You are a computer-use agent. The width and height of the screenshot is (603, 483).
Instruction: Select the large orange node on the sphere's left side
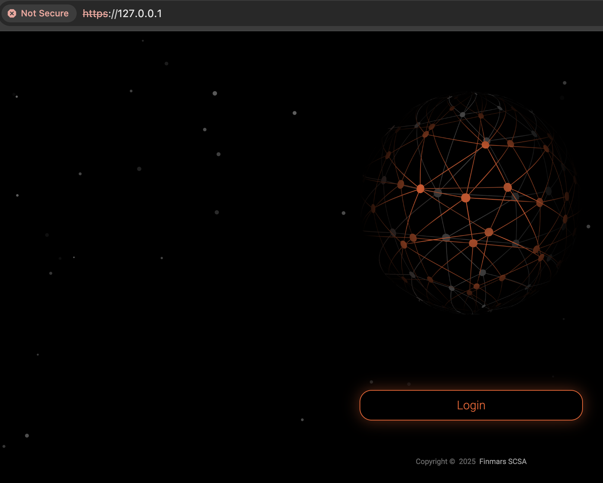[x=421, y=189]
